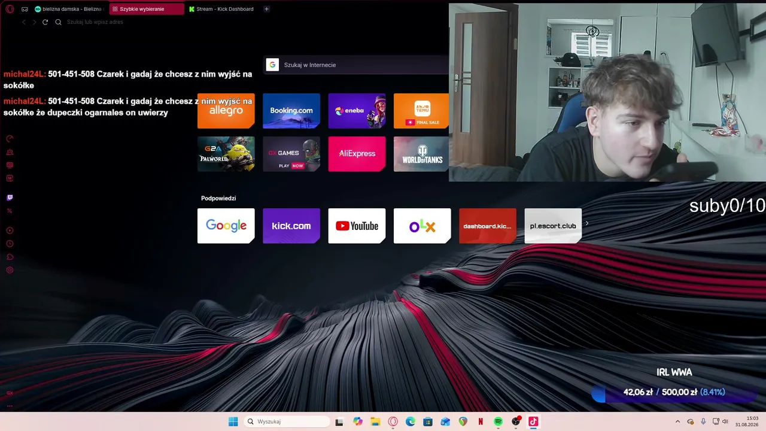
Task: Click the OneDrive cloud tray icon
Action: coord(691,421)
